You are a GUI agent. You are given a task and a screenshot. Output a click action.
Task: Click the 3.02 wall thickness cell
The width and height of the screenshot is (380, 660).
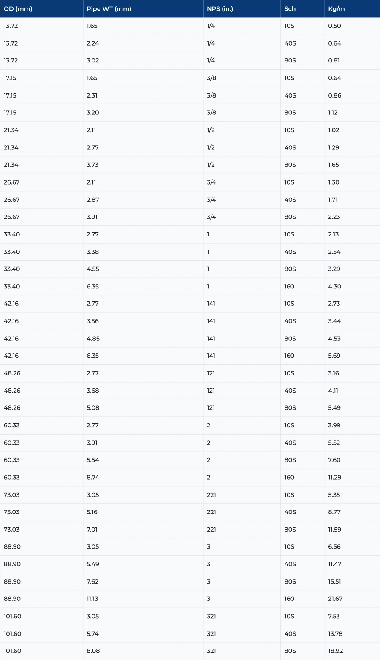[93, 61]
